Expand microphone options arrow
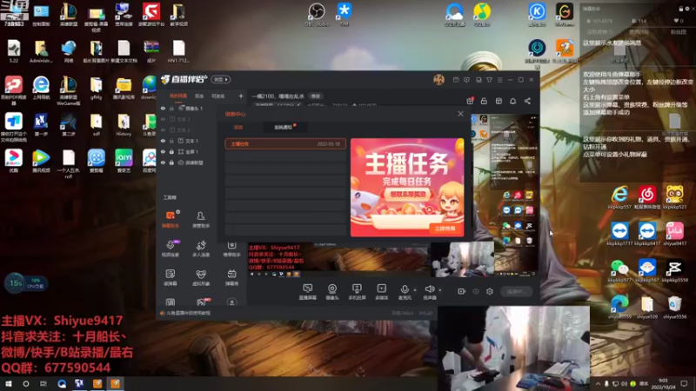Image resolution: width=696 pixels, height=391 pixels. pyautogui.click(x=415, y=290)
